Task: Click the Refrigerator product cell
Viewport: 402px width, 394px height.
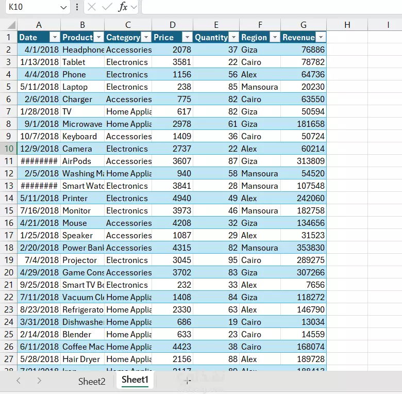Action: [x=82, y=309]
